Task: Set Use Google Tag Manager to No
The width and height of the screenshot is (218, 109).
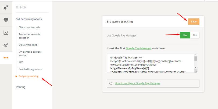Action: (x=195, y=35)
